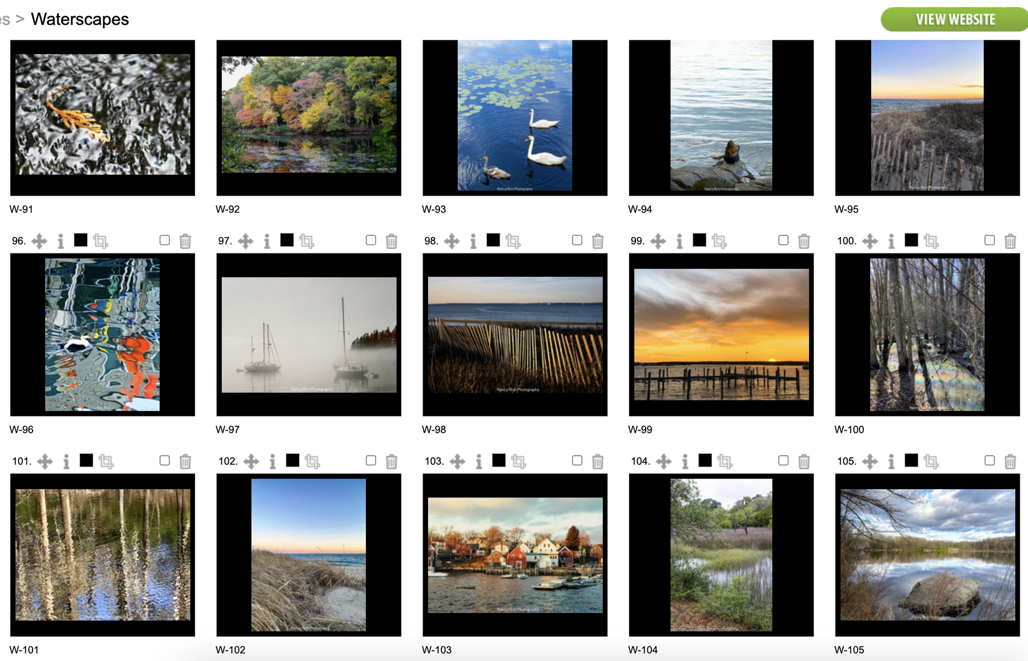Image resolution: width=1028 pixels, height=661 pixels.
Task: Click the crop icon for image 103
Action: pos(518,461)
